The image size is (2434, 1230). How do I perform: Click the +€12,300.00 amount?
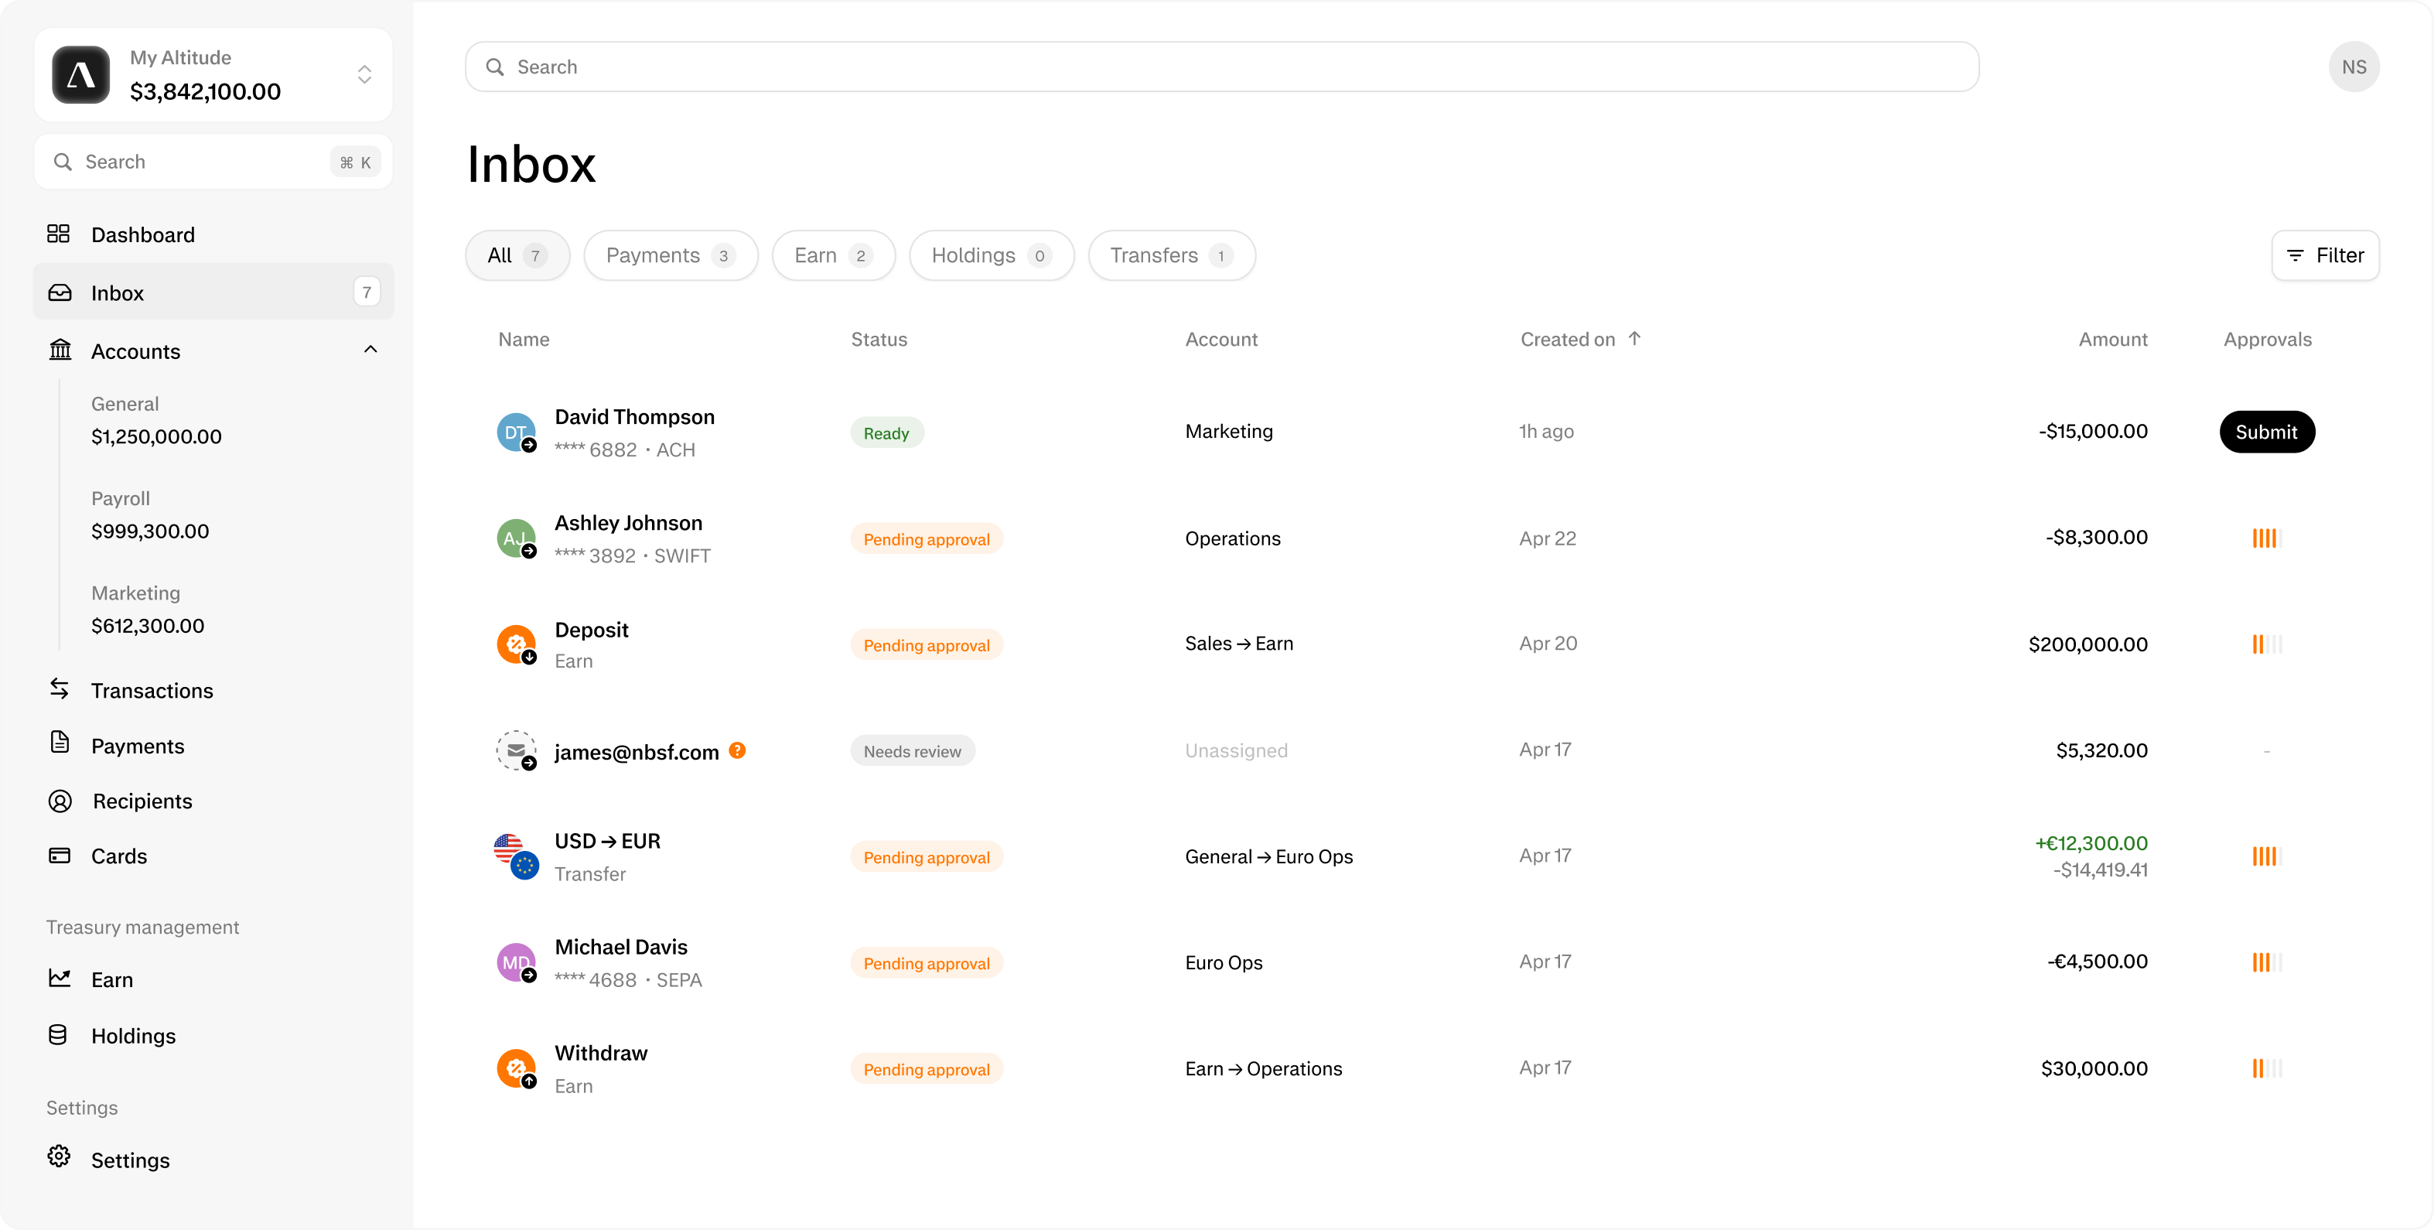(2091, 842)
